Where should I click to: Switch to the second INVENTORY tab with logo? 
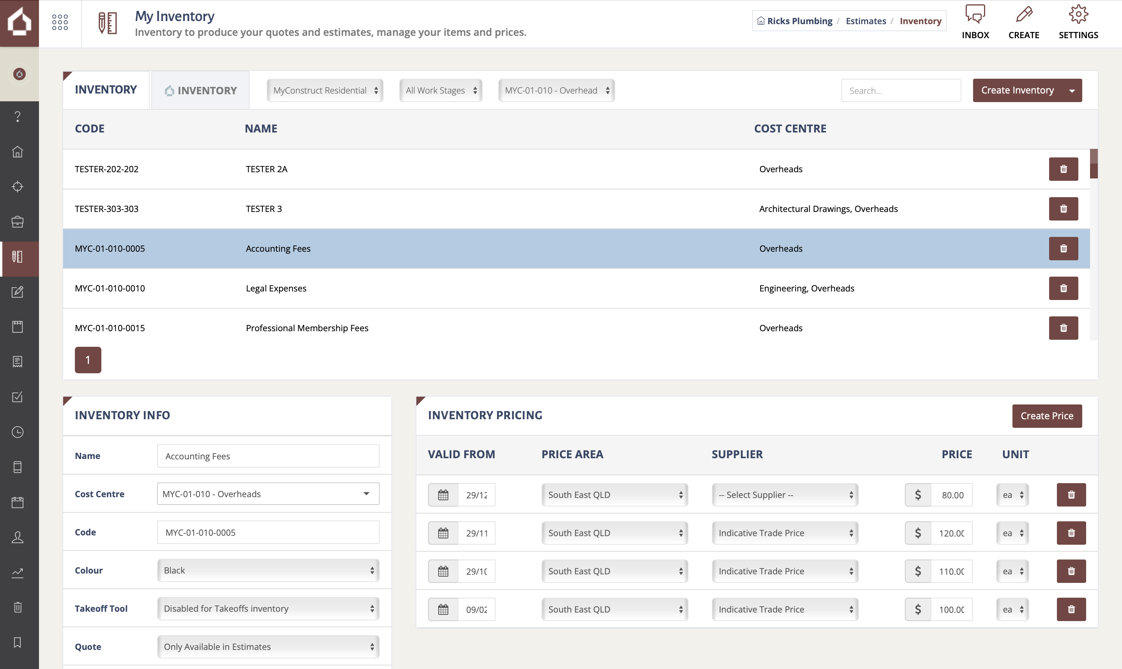tap(200, 90)
